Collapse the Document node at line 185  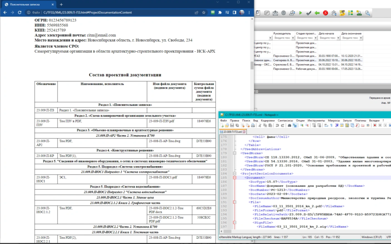234,178
